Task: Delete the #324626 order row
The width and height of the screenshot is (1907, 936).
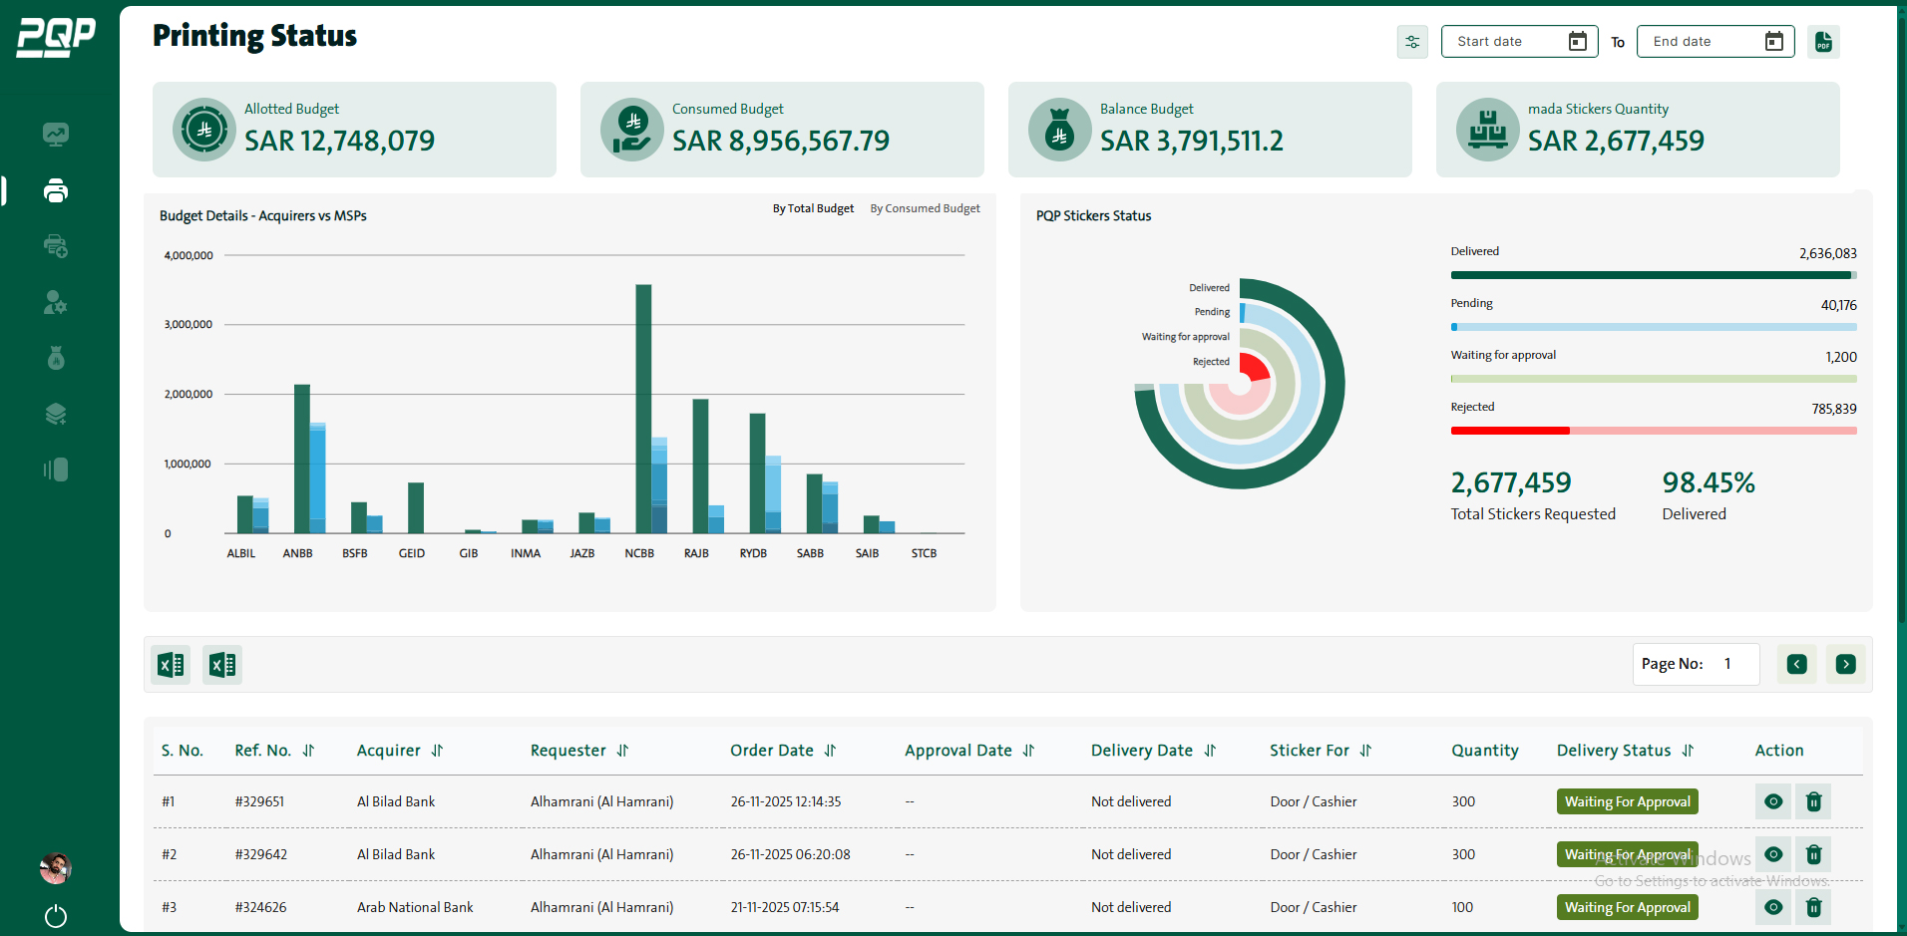Action: click(1813, 907)
